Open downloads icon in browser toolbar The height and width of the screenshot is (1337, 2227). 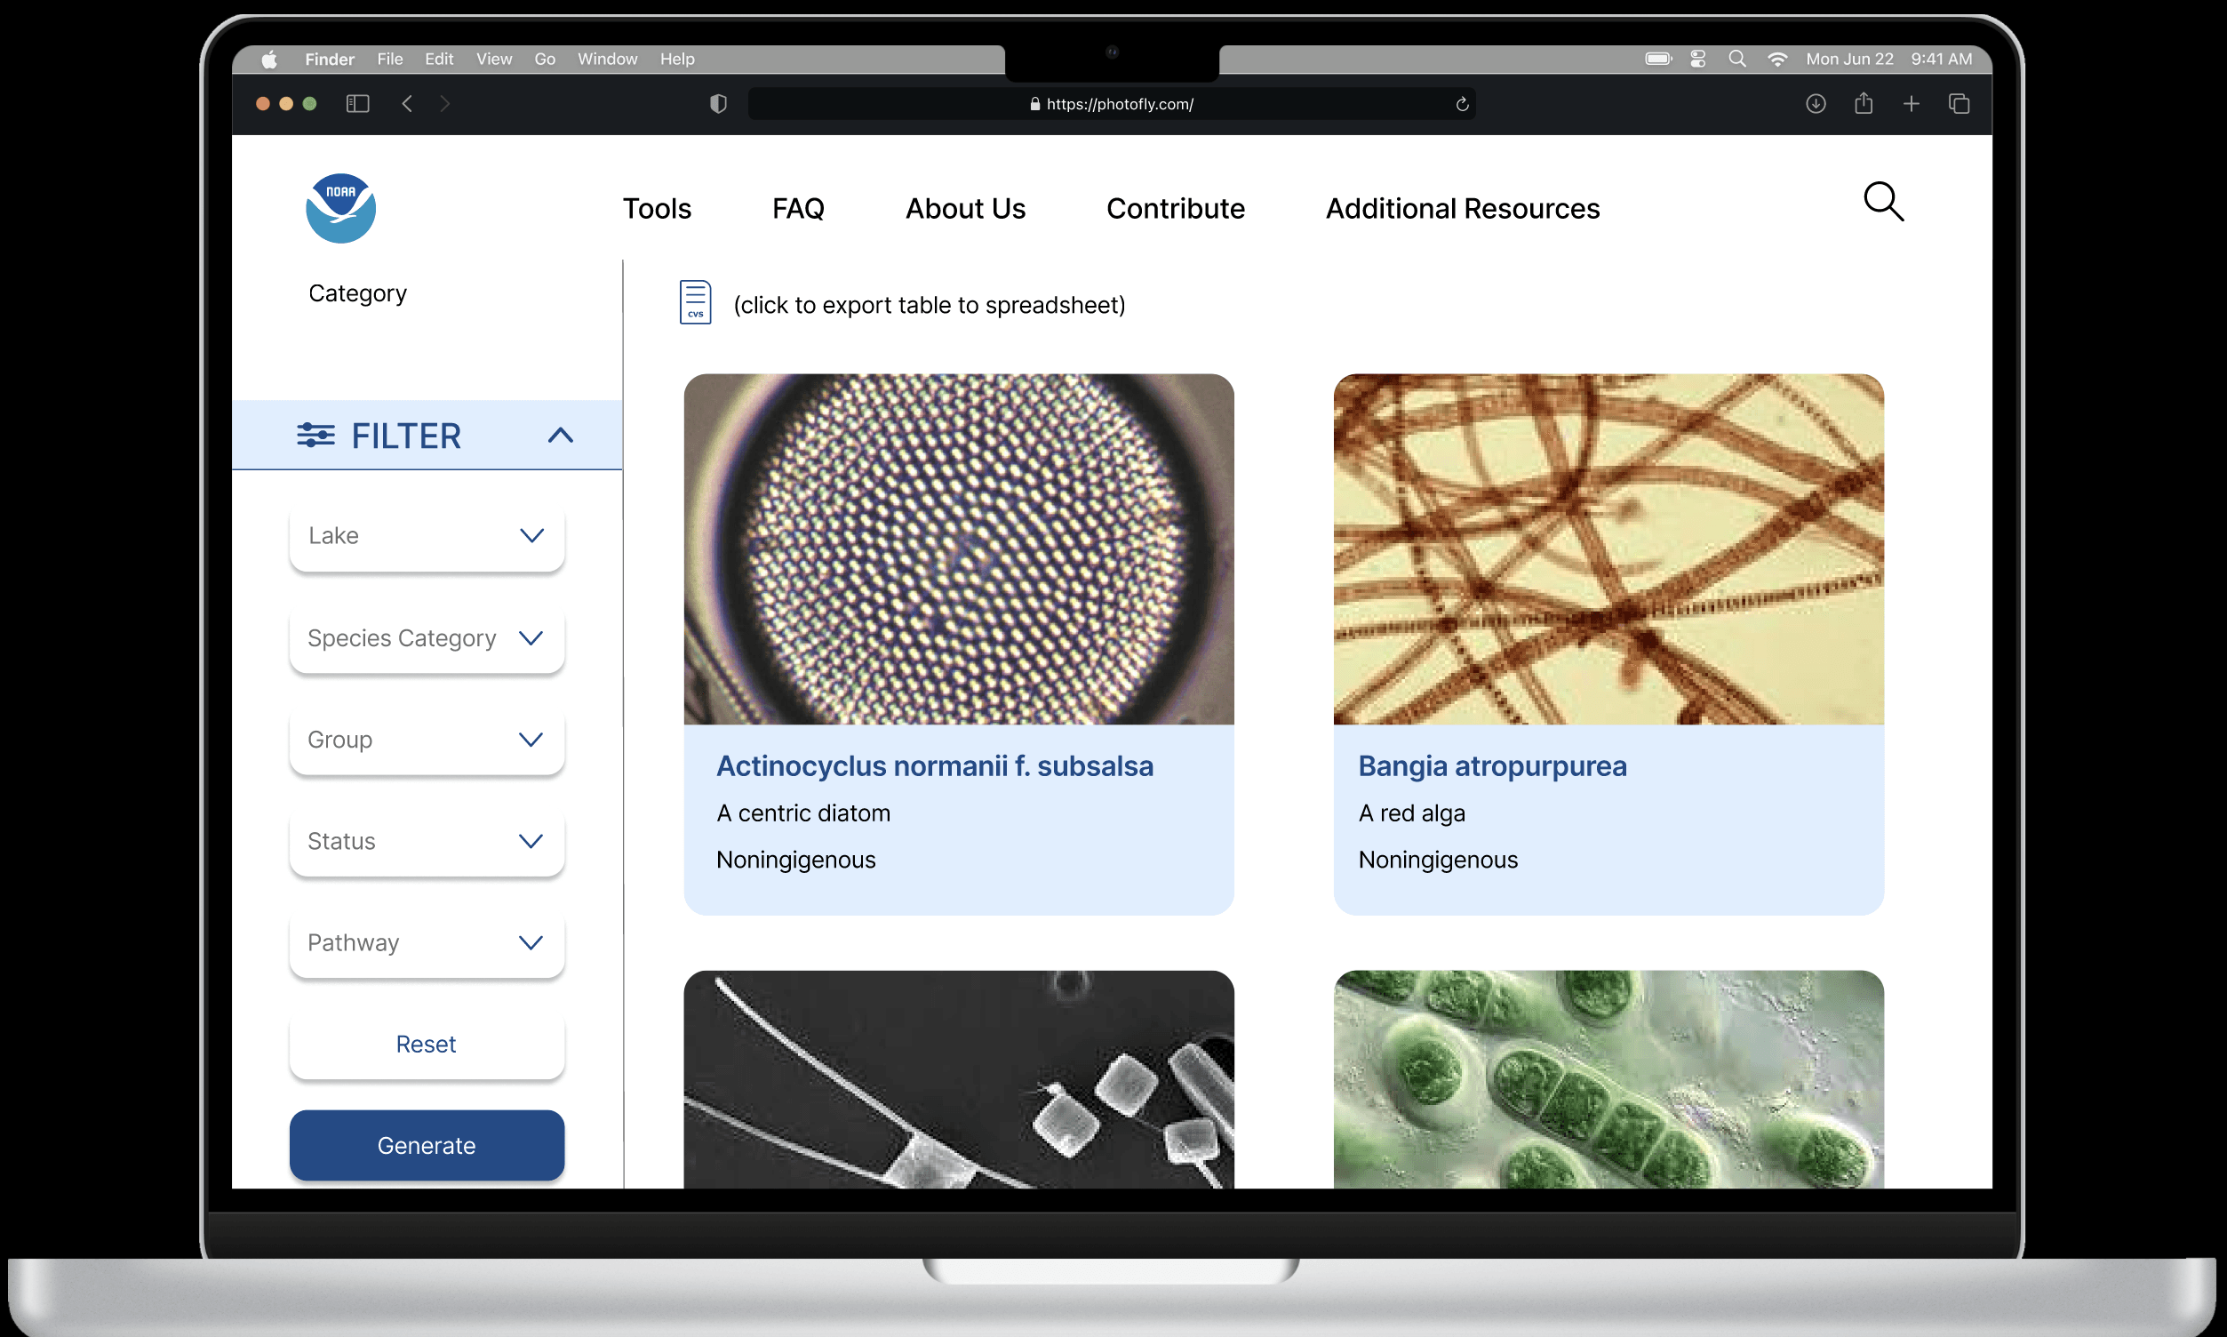[1816, 104]
